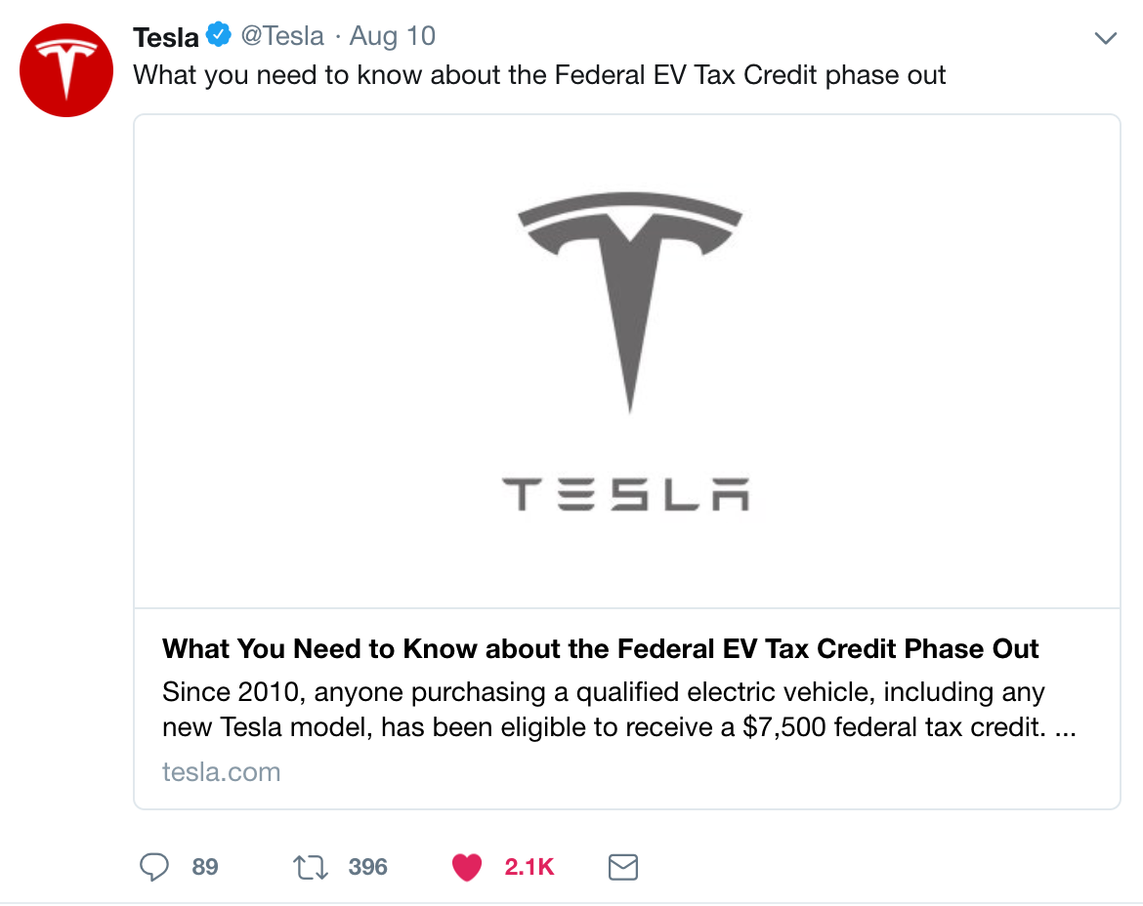This screenshot has height=906, width=1143.
Task: Click the card description starting Since 2010
Action: pos(619,710)
